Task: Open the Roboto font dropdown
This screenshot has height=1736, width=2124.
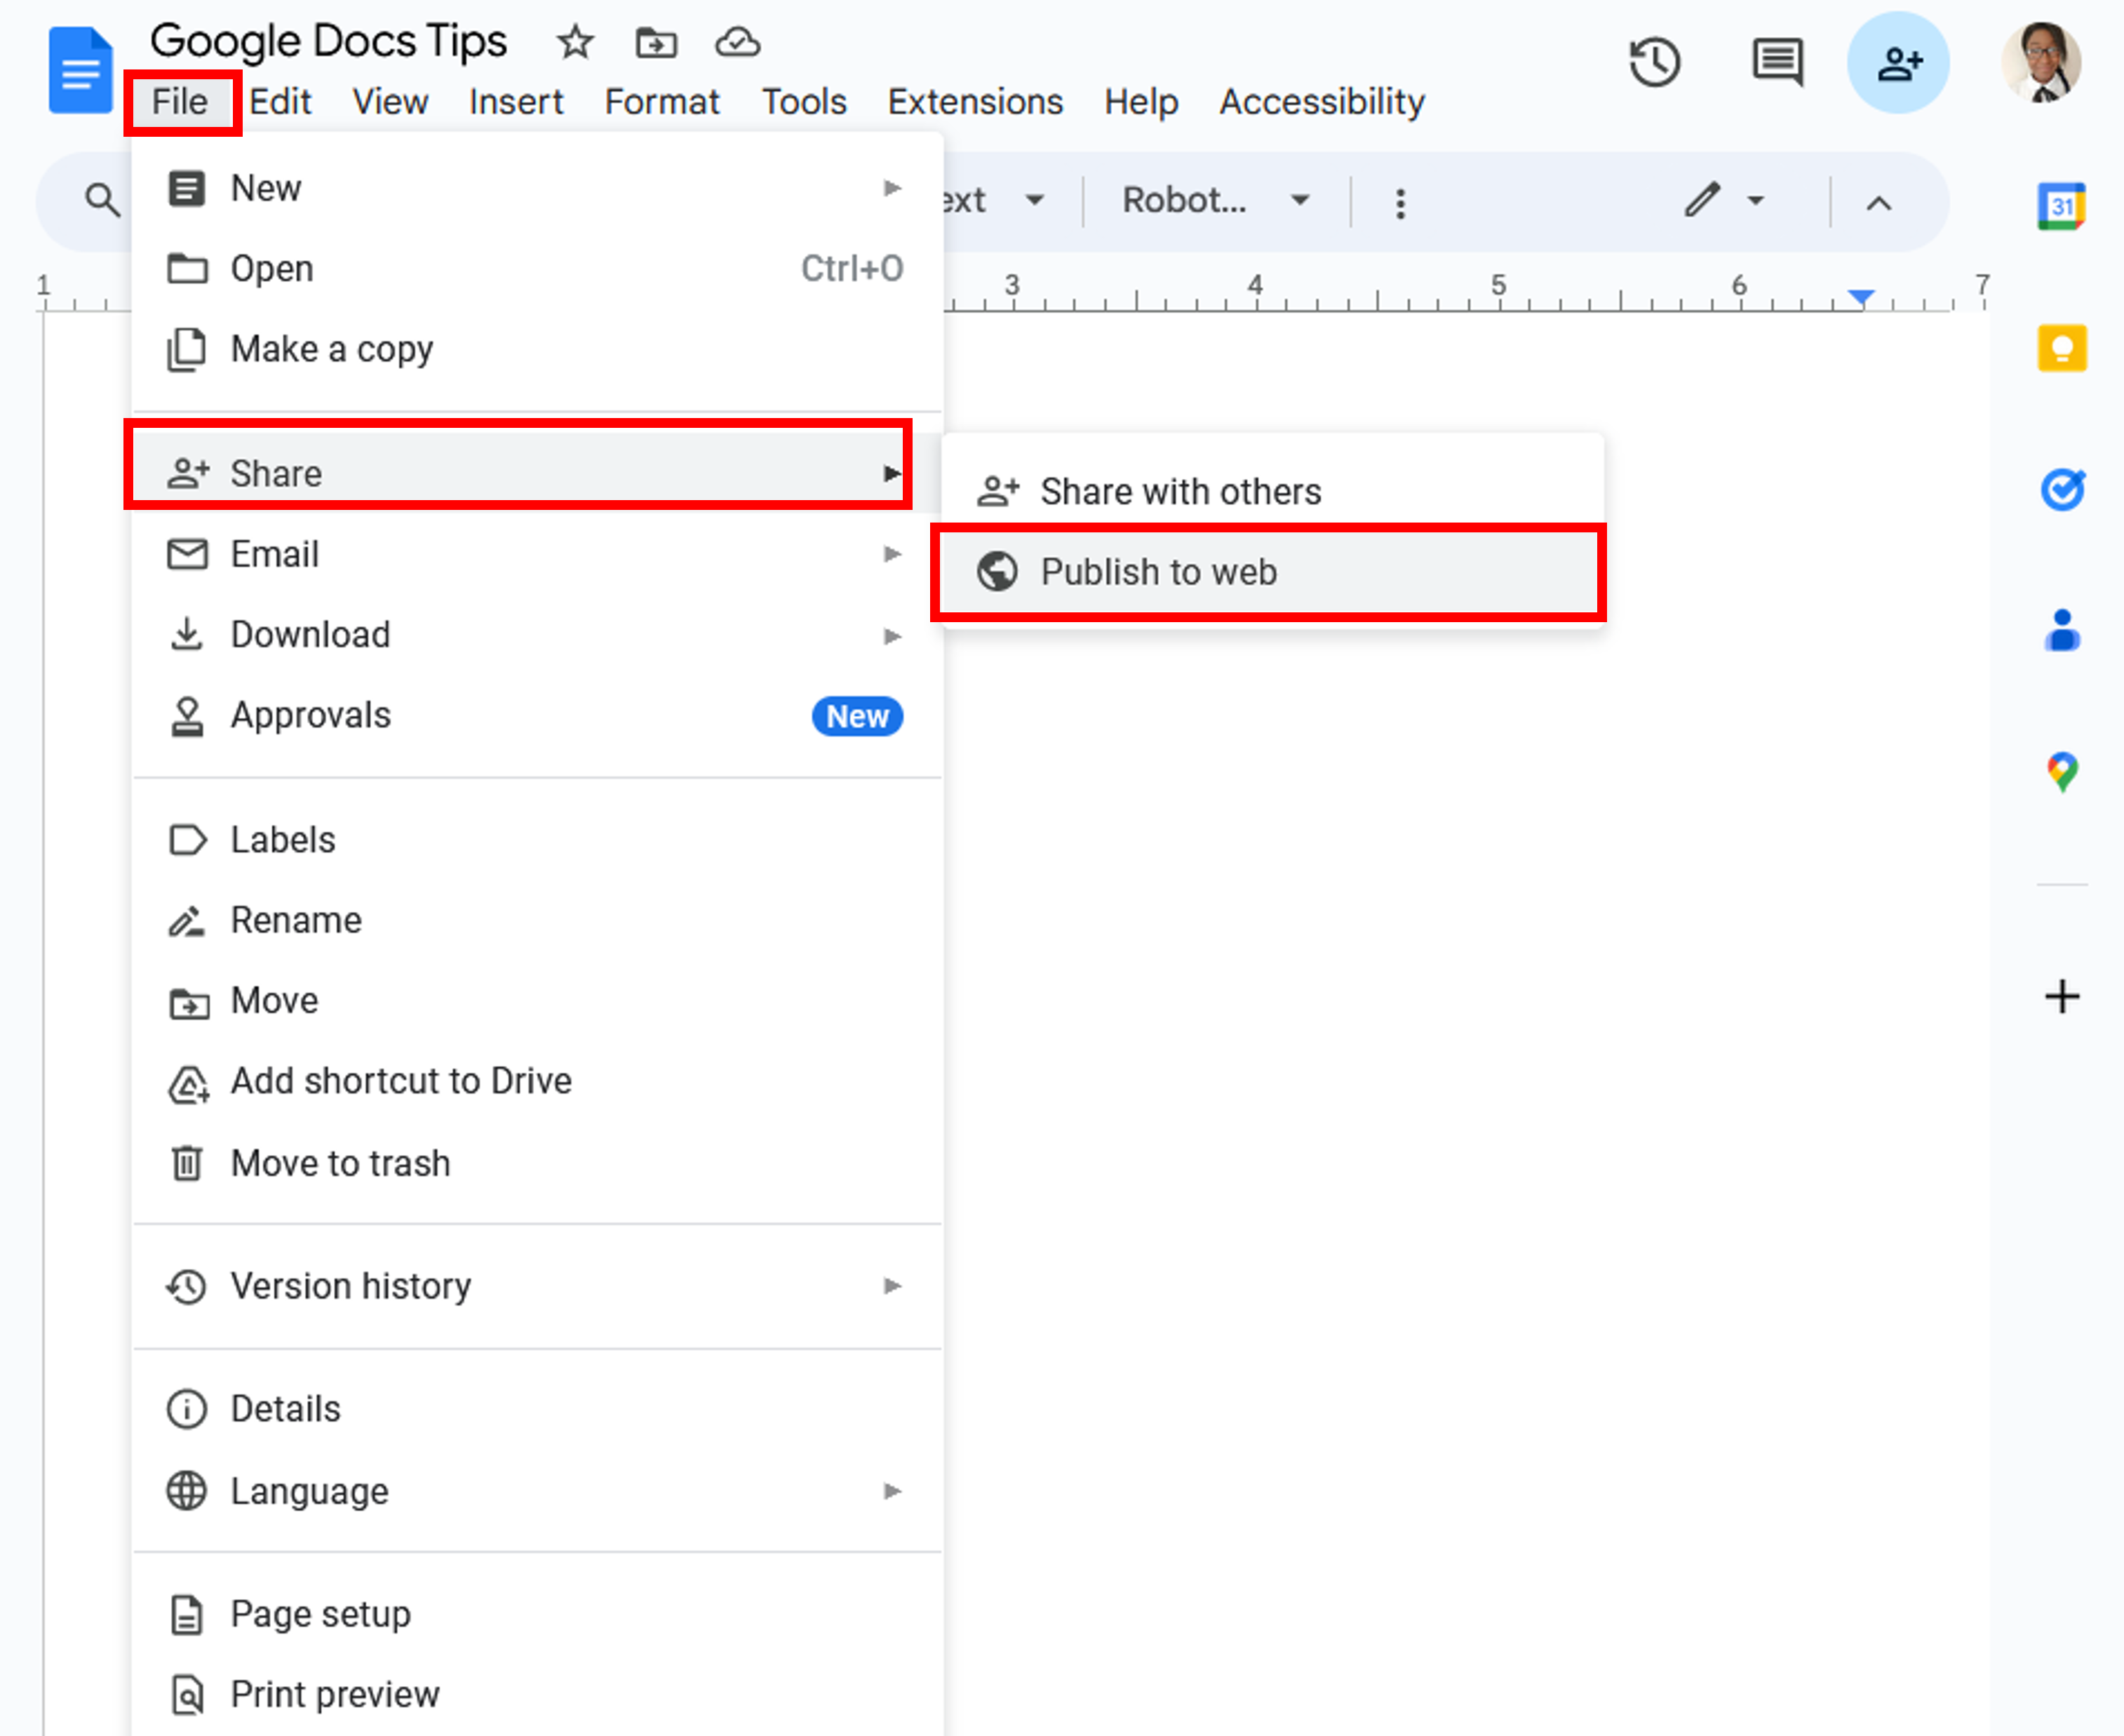Action: pyautogui.click(x=1214, y=201)
